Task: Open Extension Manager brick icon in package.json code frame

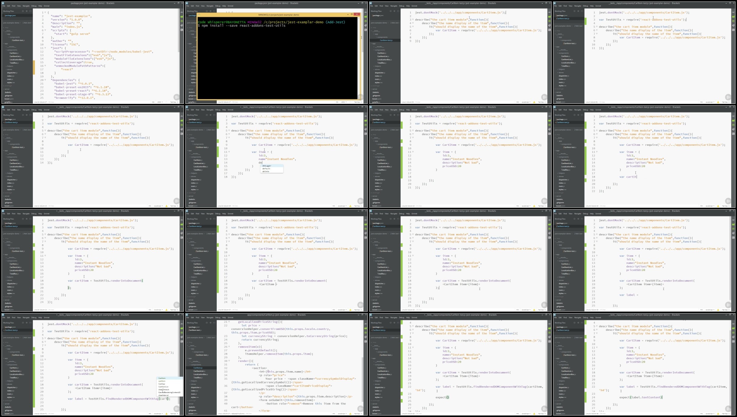Action: [182, 16]
